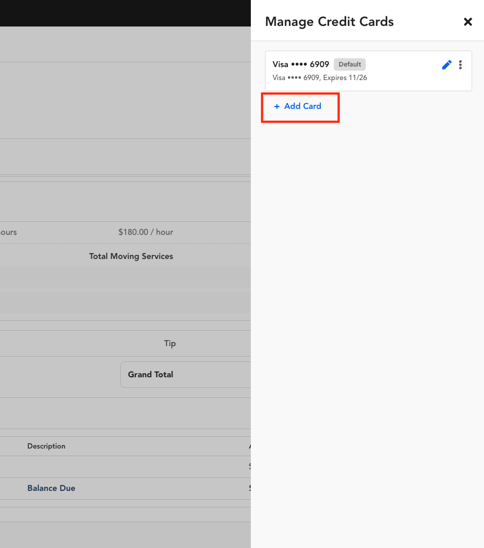Click the $180.00 / hour rate
The width and height of the screenshot is (484, 548).
click(146, 232)
